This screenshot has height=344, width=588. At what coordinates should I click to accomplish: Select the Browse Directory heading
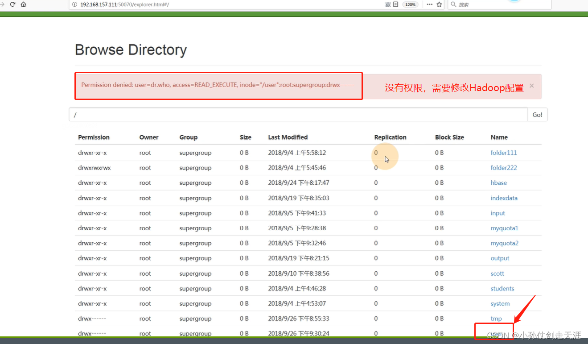tap(131, 50)
